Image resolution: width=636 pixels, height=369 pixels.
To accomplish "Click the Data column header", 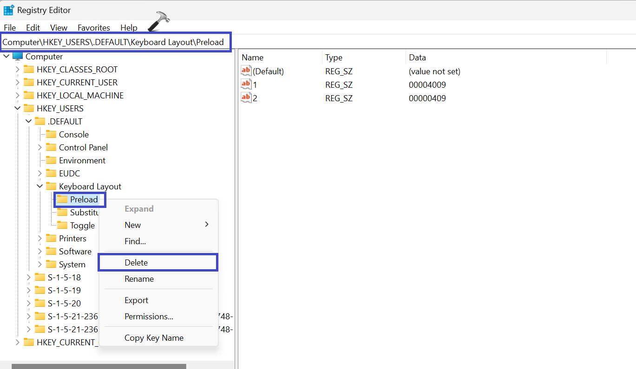I will [417, 58].
